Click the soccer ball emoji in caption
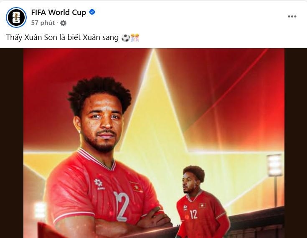Image resolution: width=307 pixels, height=238 pixels. [x=126, y=37]
